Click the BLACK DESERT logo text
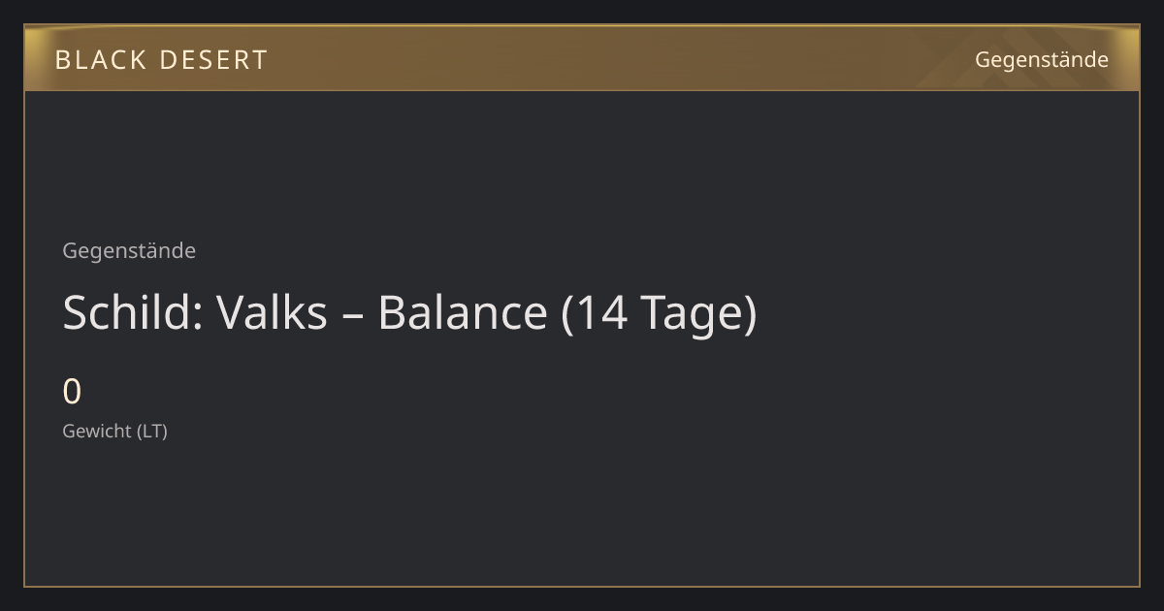 pyautogui.click(x=161, y=60)
